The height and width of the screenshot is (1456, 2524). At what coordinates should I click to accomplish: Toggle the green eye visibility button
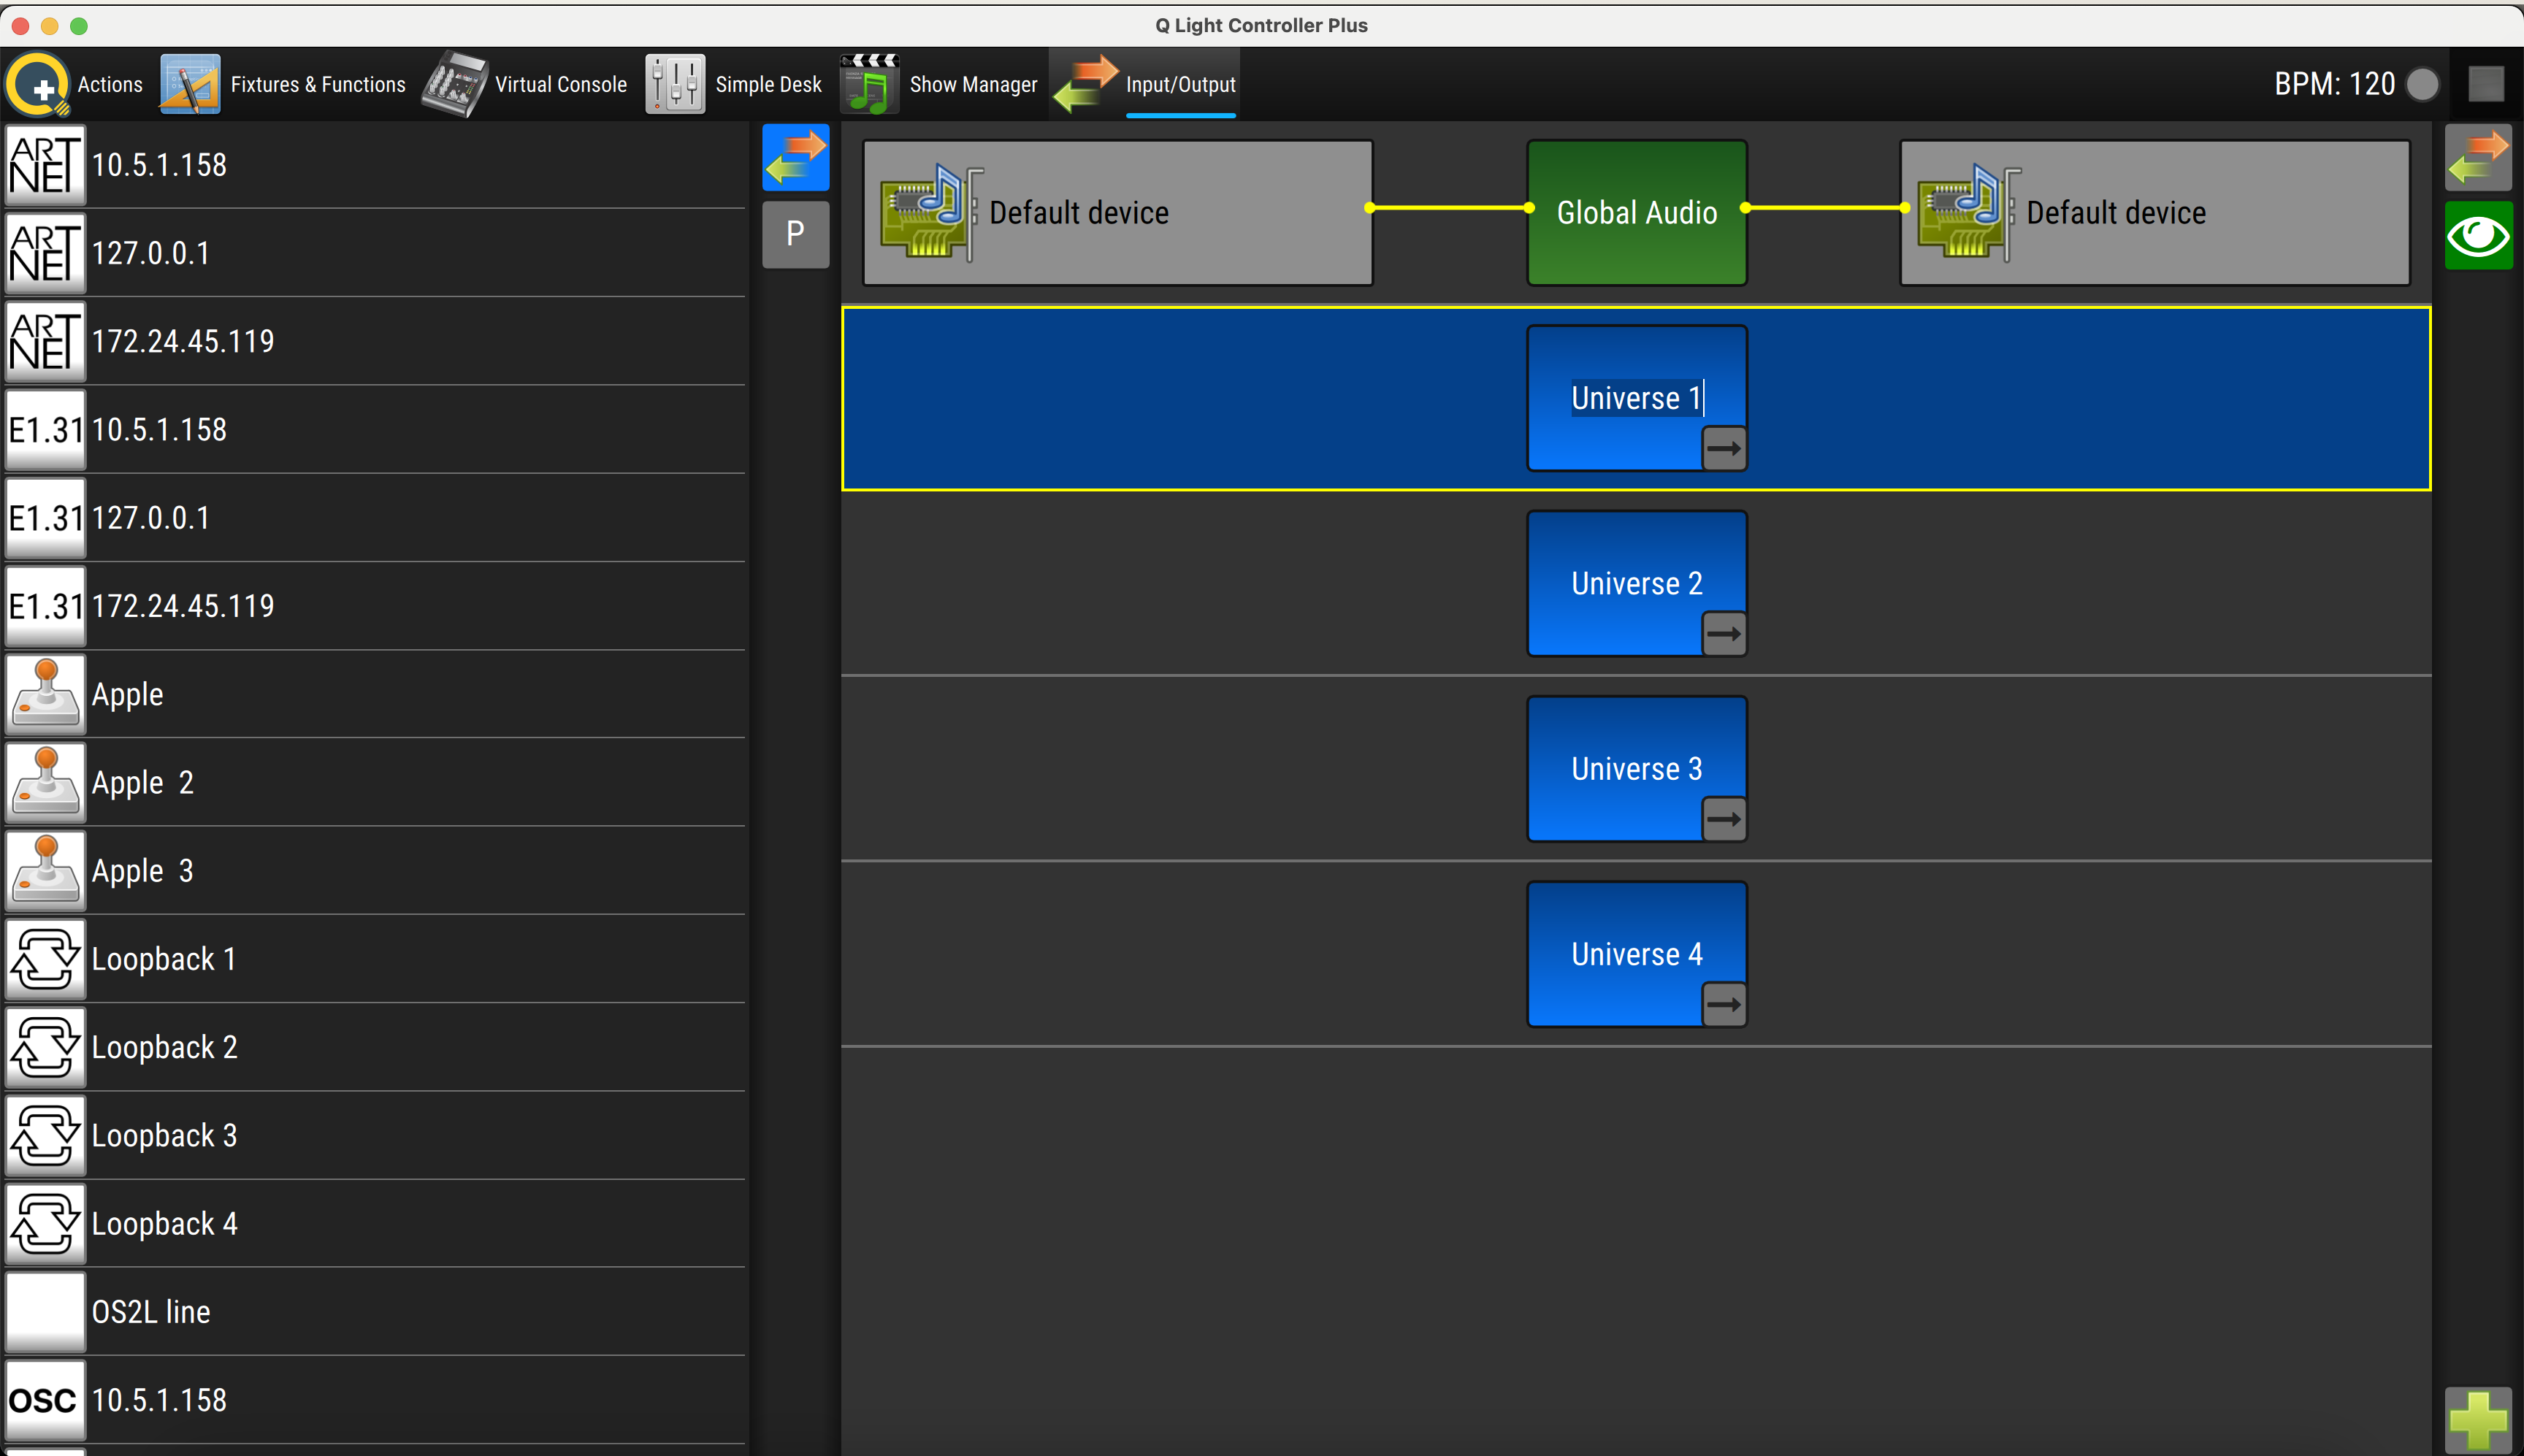[2479, 236]
